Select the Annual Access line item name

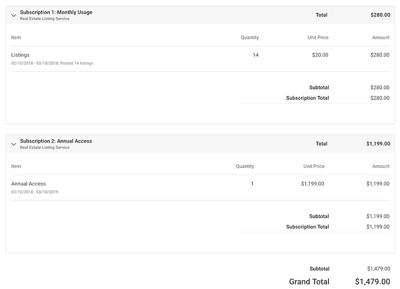28,184
